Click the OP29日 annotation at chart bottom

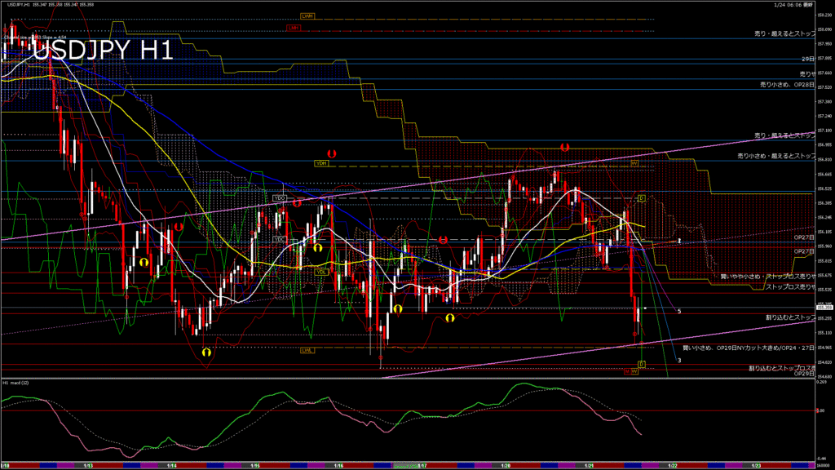[804, 374]
